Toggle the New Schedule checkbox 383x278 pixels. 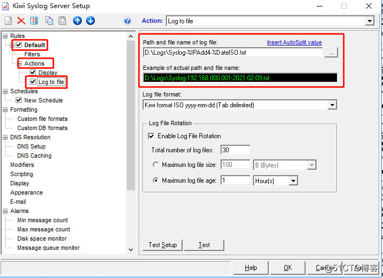point(18,100)
